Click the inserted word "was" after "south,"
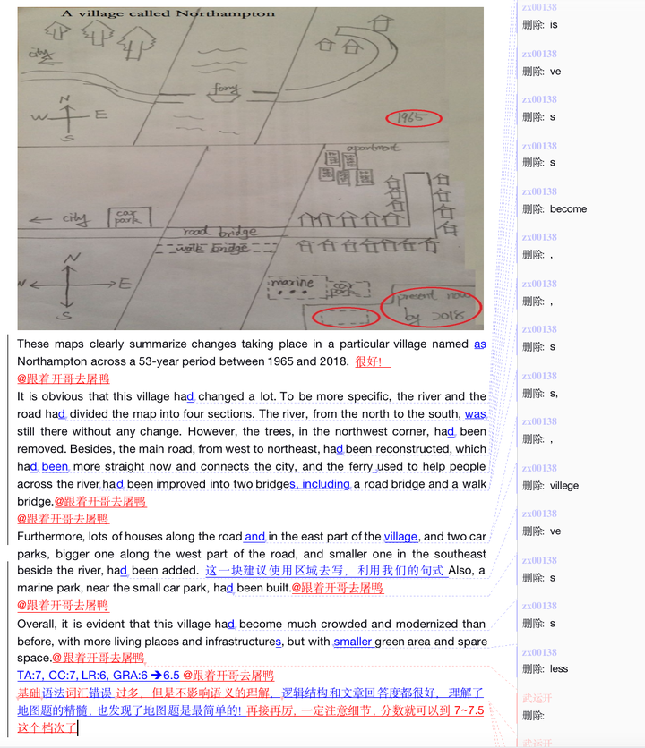645x748 pixels. (476, 414)
